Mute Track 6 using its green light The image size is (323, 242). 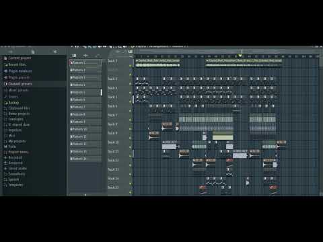point(131,111)
